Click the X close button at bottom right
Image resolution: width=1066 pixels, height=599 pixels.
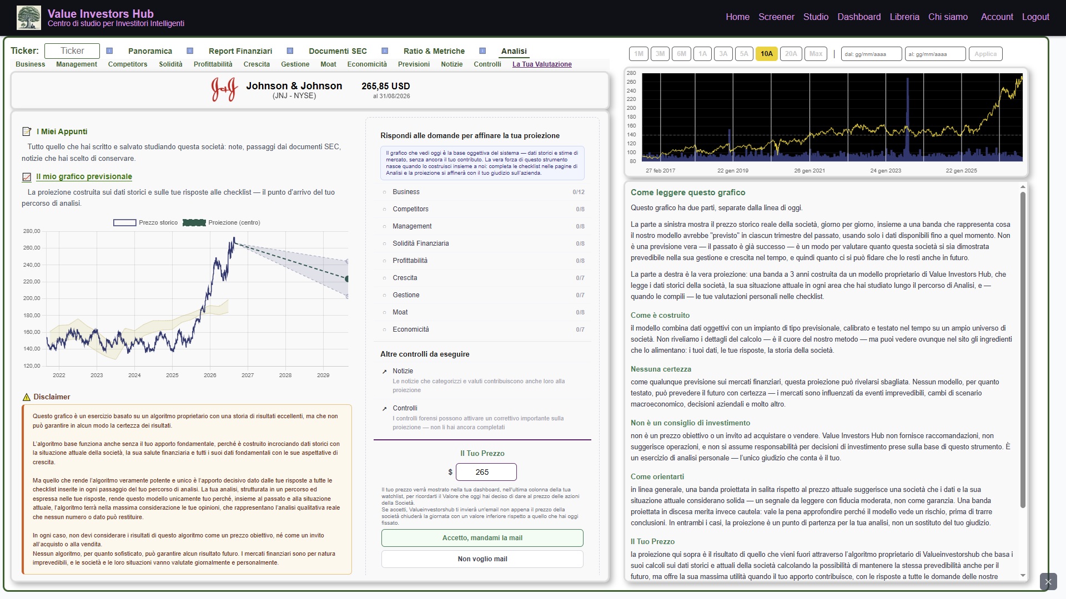pos(1048,581)
